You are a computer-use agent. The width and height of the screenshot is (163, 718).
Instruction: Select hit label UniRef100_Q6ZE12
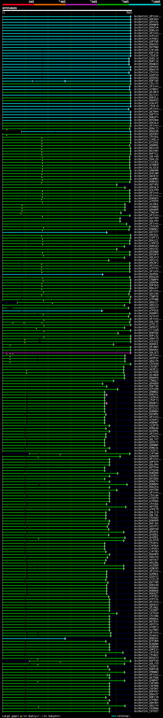[146, 370]
